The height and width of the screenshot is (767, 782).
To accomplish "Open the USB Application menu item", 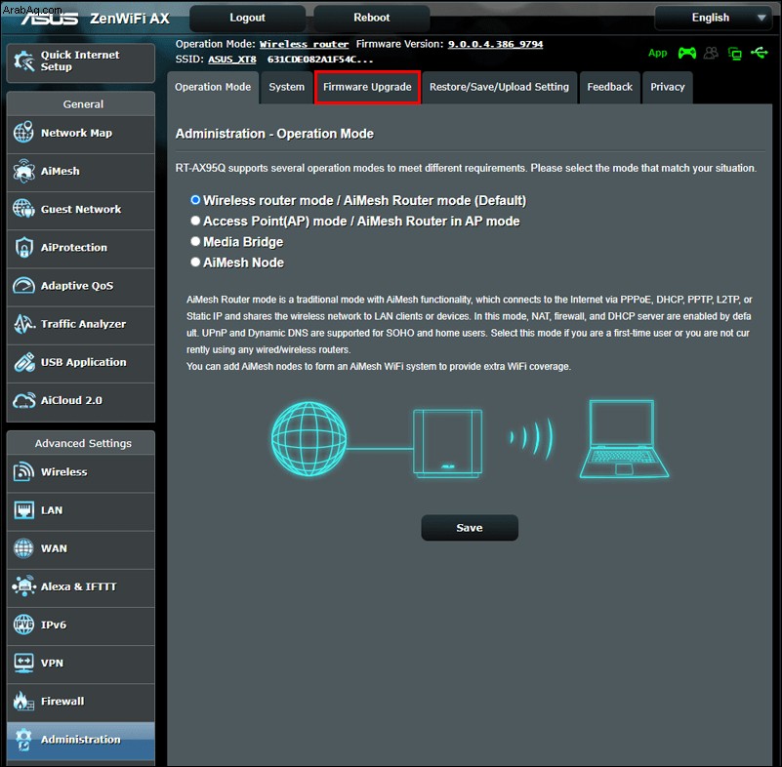I will pos(81,362).
